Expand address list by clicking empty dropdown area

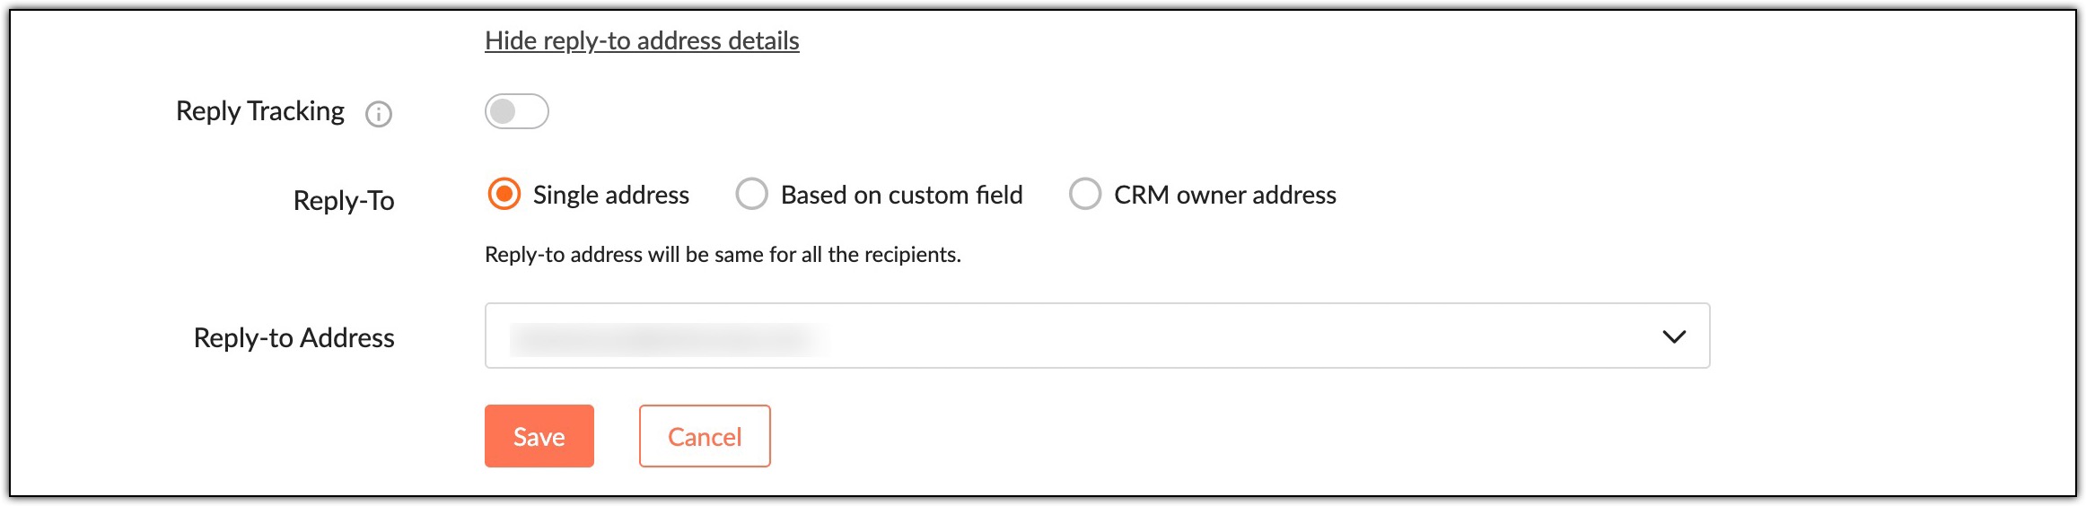(x=1257, y=336)
